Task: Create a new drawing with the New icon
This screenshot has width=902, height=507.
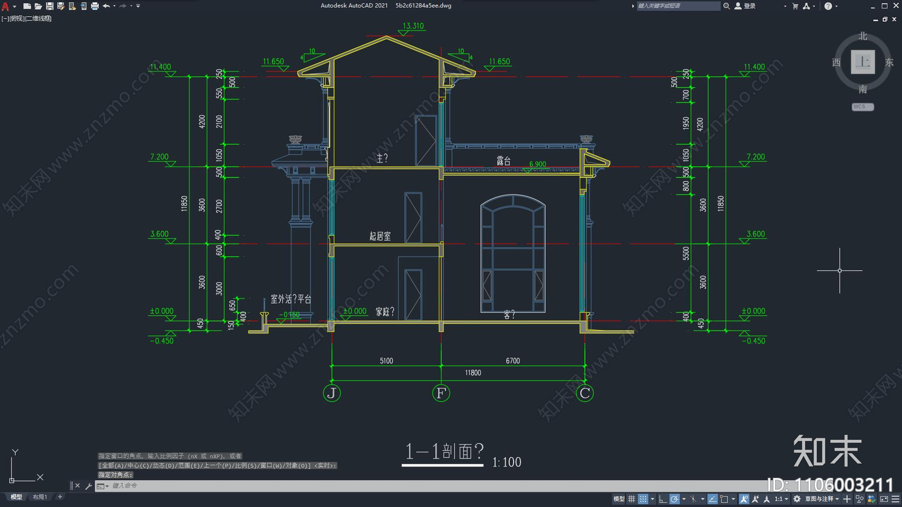Action: click(26, 6)
